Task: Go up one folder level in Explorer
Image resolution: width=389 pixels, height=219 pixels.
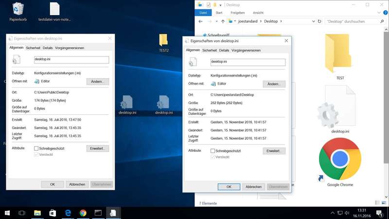Action: [223, 21]
